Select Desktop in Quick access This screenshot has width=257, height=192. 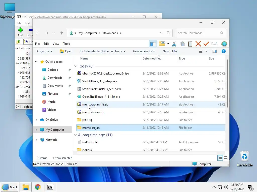(x=53, y=70)
